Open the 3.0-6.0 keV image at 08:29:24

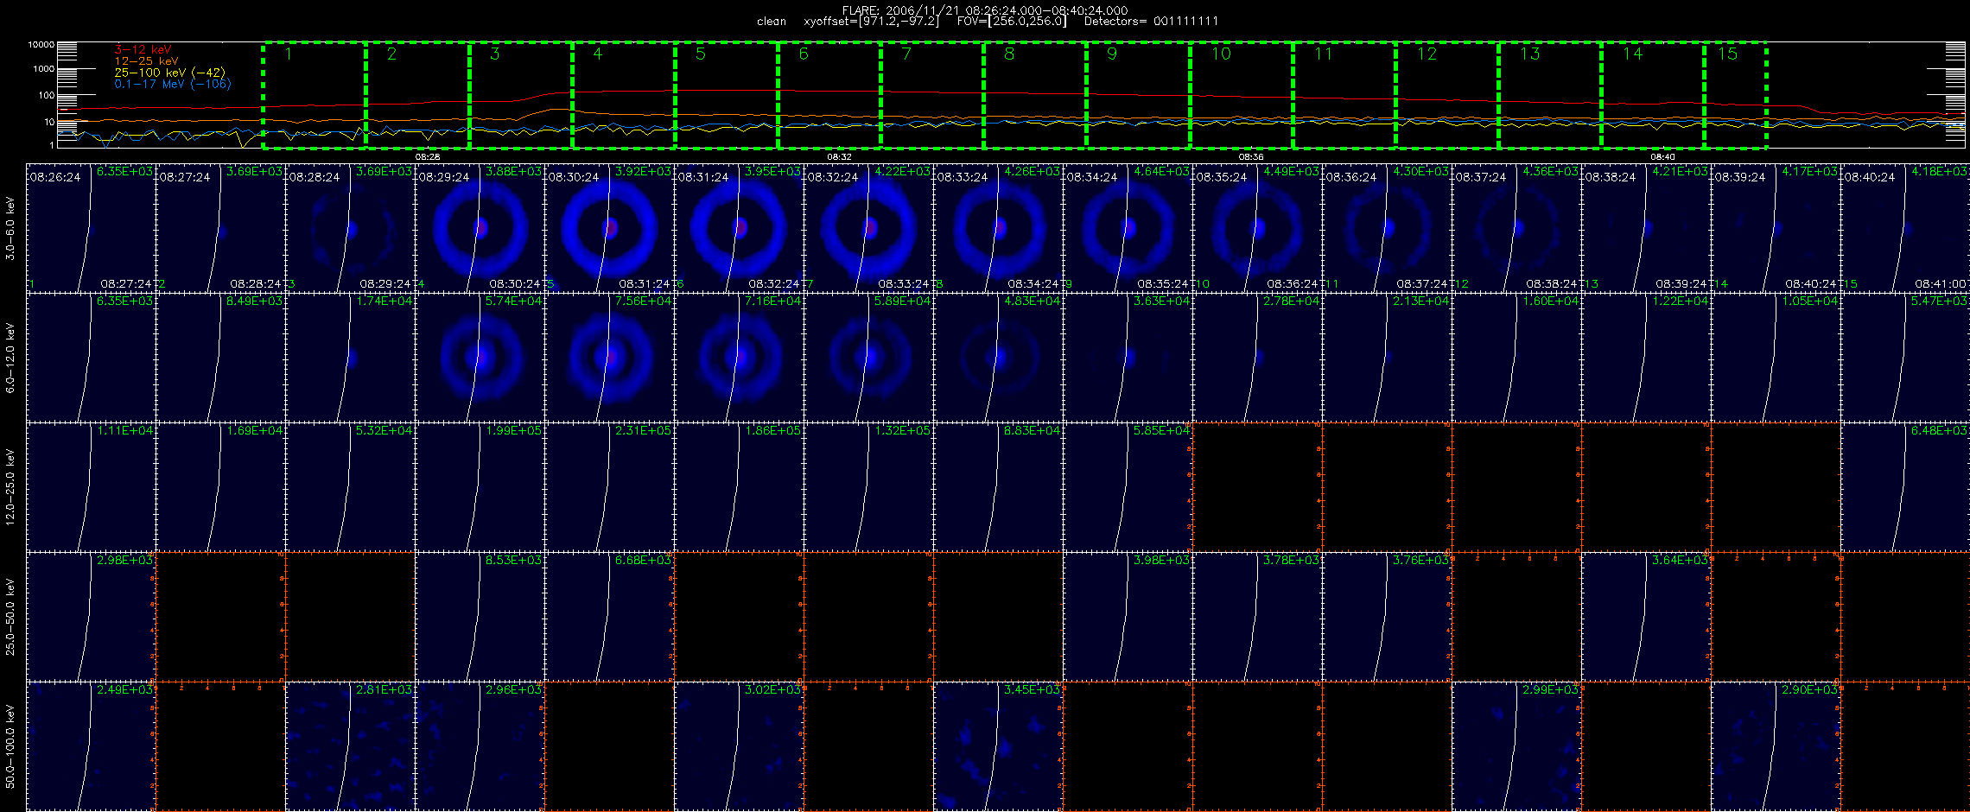[x=480, y=228]
